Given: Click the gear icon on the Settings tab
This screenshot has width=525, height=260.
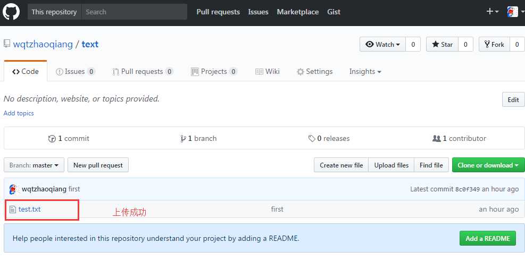Looking at the screenshot, I should coord(301,72).
